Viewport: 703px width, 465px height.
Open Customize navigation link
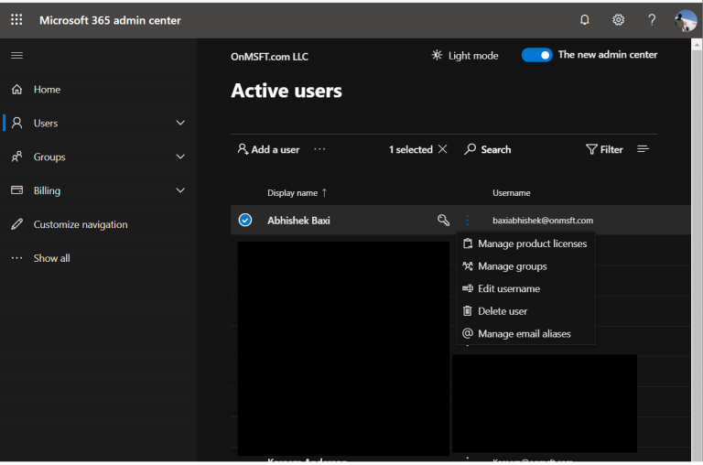click(x=81, y=224)
